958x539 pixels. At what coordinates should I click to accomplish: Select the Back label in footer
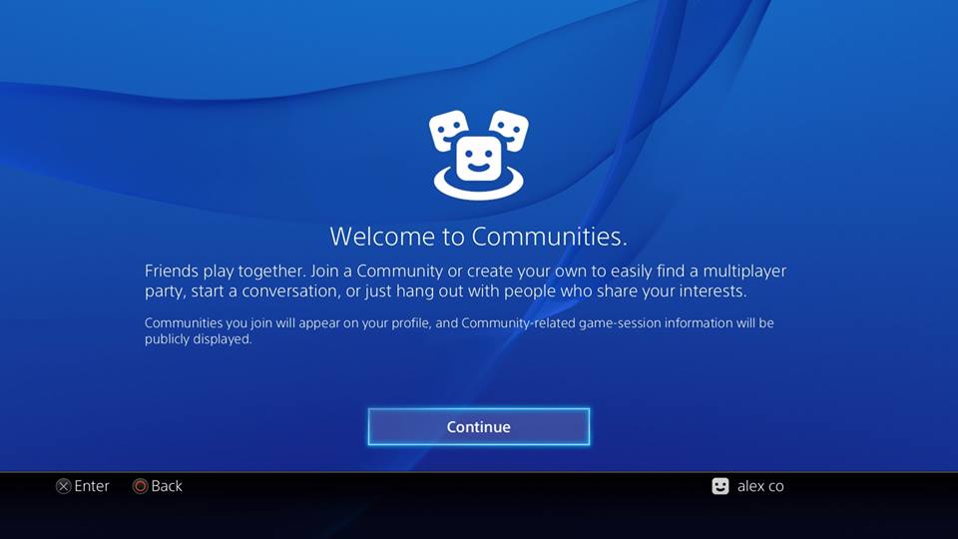(167, 486)
